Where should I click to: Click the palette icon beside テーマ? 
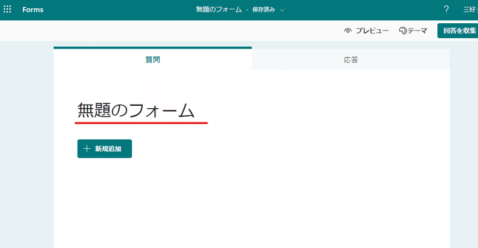403,31
